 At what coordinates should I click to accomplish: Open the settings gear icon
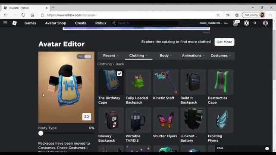265,23
